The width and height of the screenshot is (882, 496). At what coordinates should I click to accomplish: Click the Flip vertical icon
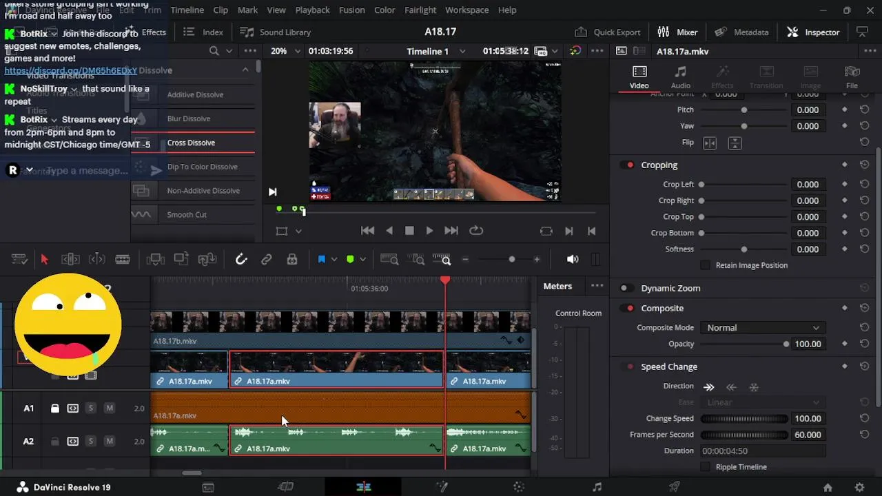pos(735,143)
